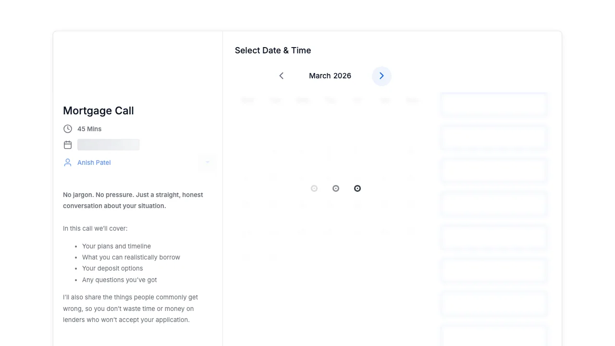Image resolution: width=615 pixels, height=346 pixels.
Task: Select the topmost time slot placeholder
Action: tap(494, 105)
